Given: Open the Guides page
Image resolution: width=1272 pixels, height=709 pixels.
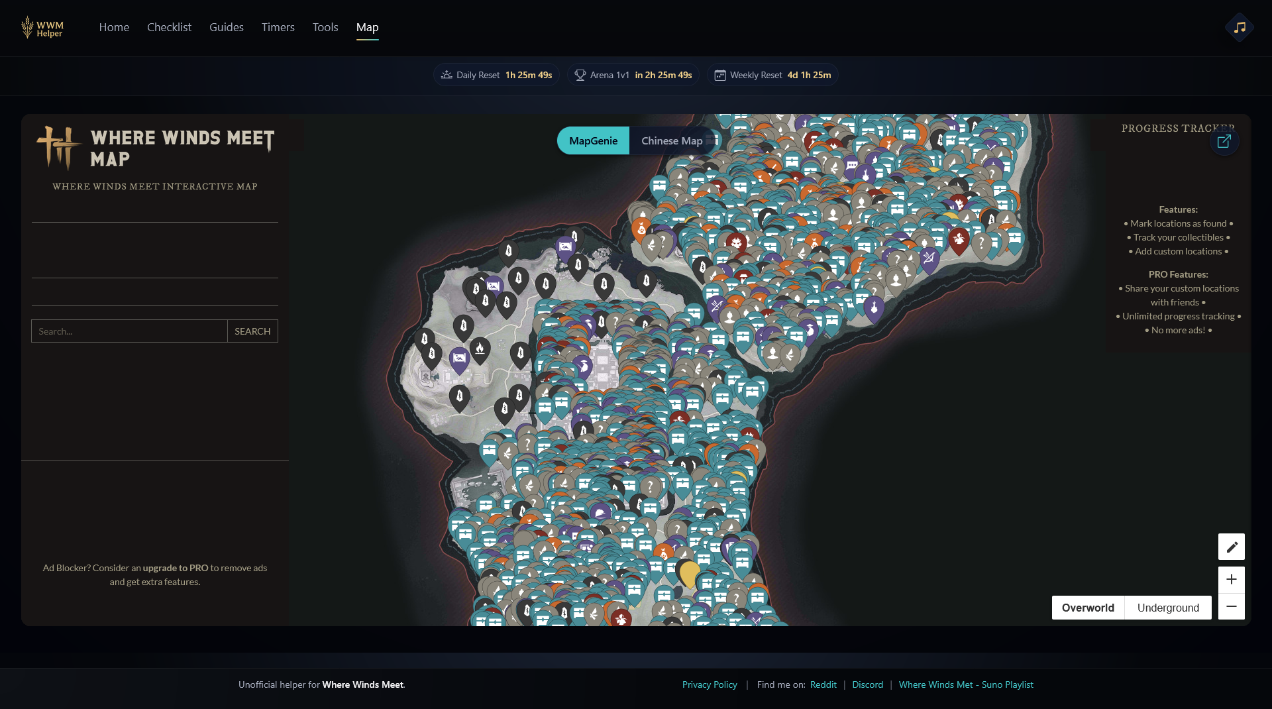Looking at the screenshot, I should tap(227, 27).
